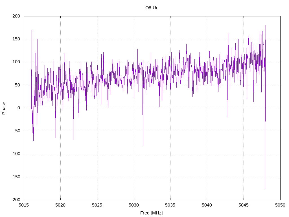Click the Phase y-axis label
The width and height of the screenshot is (289, 217).
coord(4,108)
